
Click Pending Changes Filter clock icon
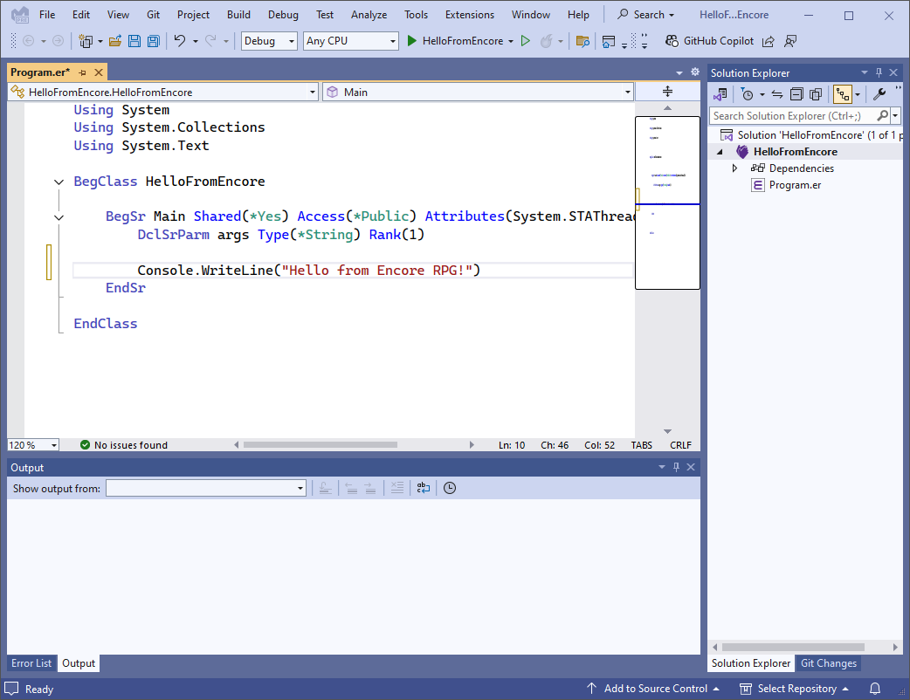click(748, 94)
